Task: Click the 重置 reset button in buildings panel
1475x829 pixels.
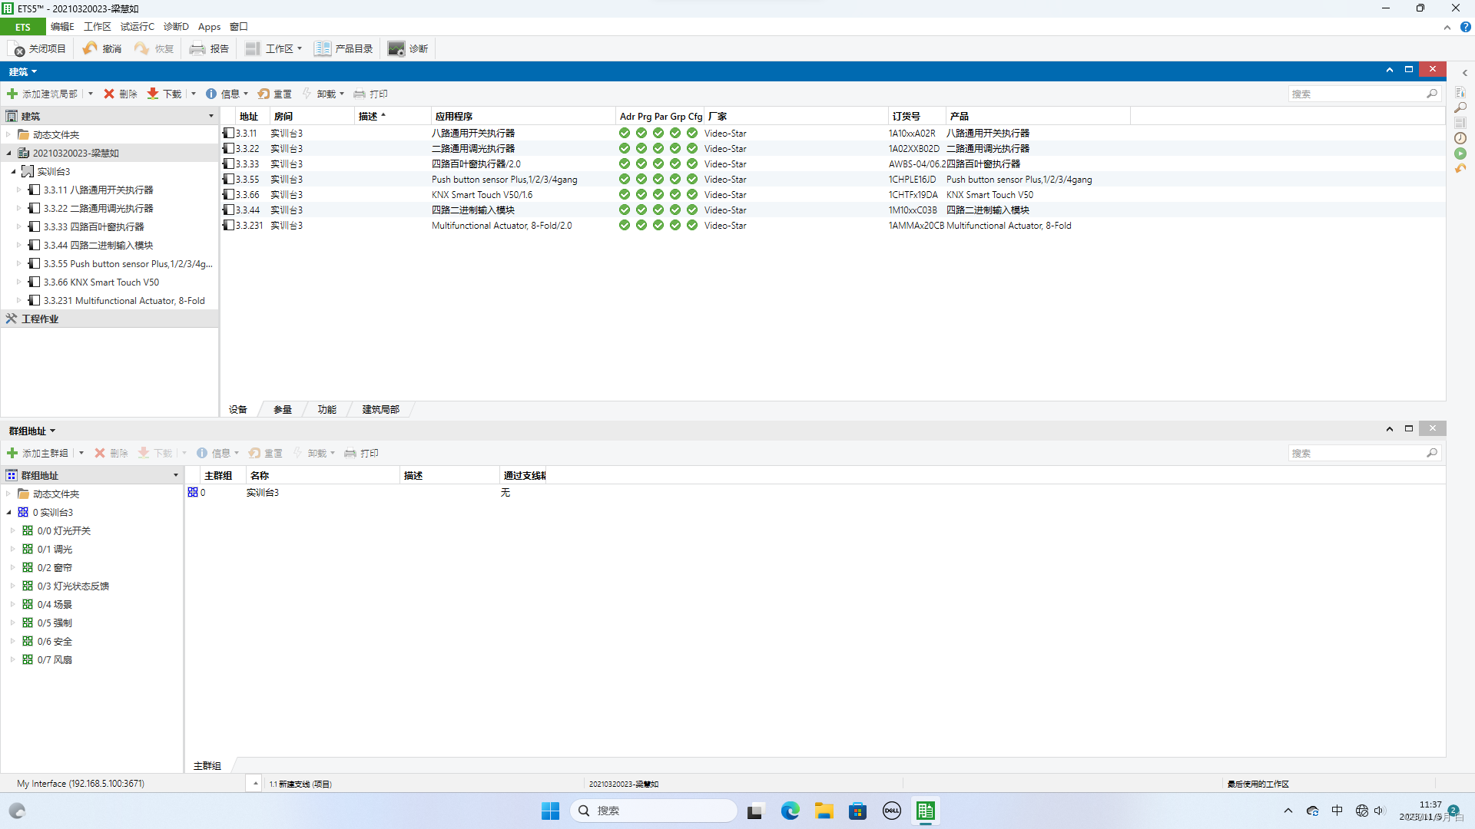Action: (275, 94)
